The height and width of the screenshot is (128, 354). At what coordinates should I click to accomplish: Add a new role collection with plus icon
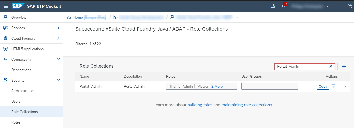coord(344,66)
